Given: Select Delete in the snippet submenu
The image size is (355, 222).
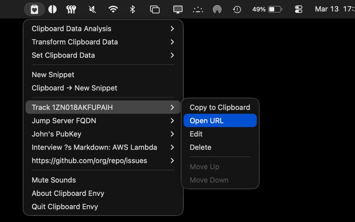Looking at the screenshot, I should click(x=220, y=147).
